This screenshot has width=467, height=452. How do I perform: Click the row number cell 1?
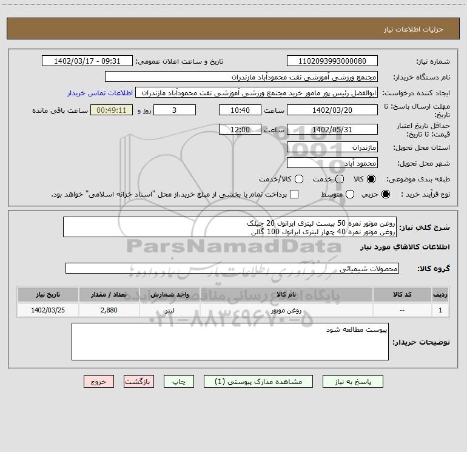click(x=440, y=310)
